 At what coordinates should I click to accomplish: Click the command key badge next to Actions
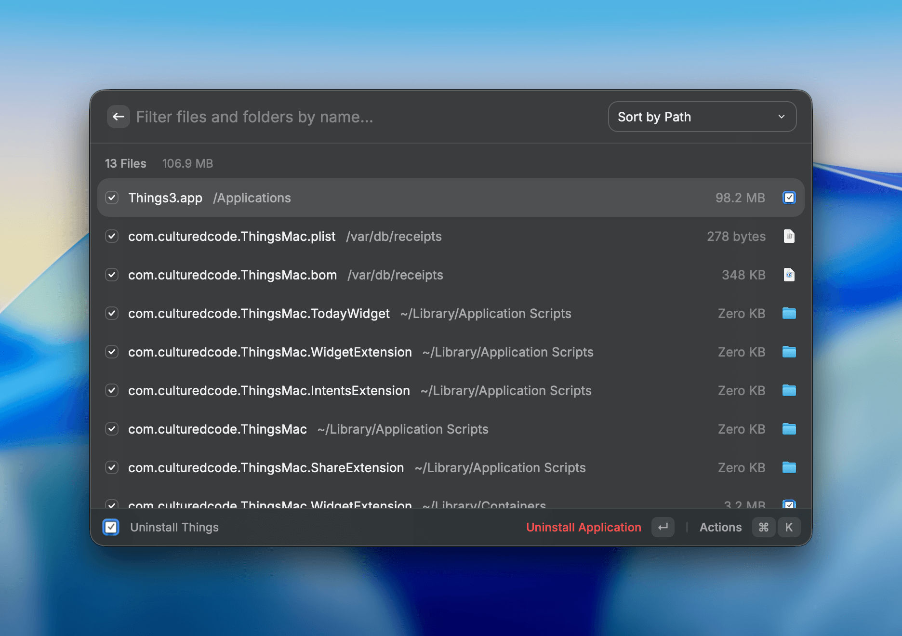(763, 527)
